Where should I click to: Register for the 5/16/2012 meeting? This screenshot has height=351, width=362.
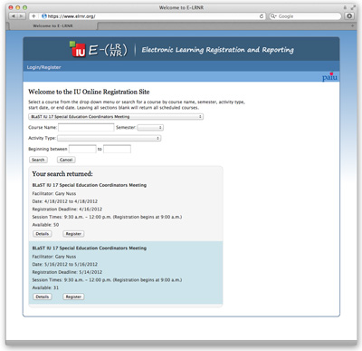click(73, 297)
